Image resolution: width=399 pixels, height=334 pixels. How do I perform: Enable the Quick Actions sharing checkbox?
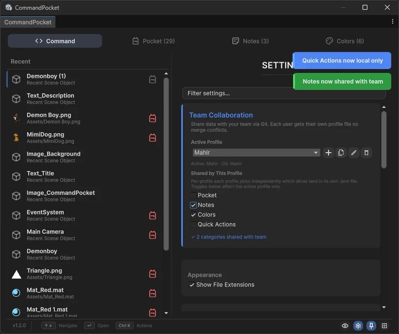pos(193,224)
